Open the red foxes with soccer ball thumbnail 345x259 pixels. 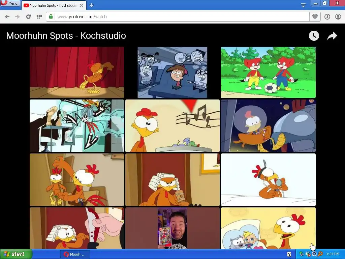pyautogui.click(x=268, y=72)
